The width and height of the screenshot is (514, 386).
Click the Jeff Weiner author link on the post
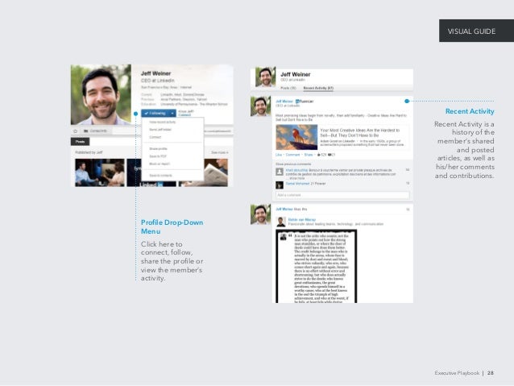284,102
